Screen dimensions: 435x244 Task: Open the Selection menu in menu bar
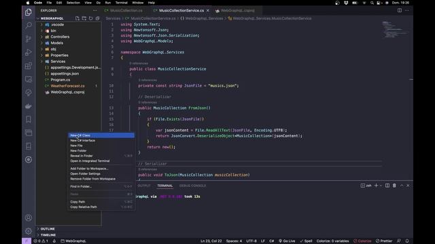[x=73, y=3]
